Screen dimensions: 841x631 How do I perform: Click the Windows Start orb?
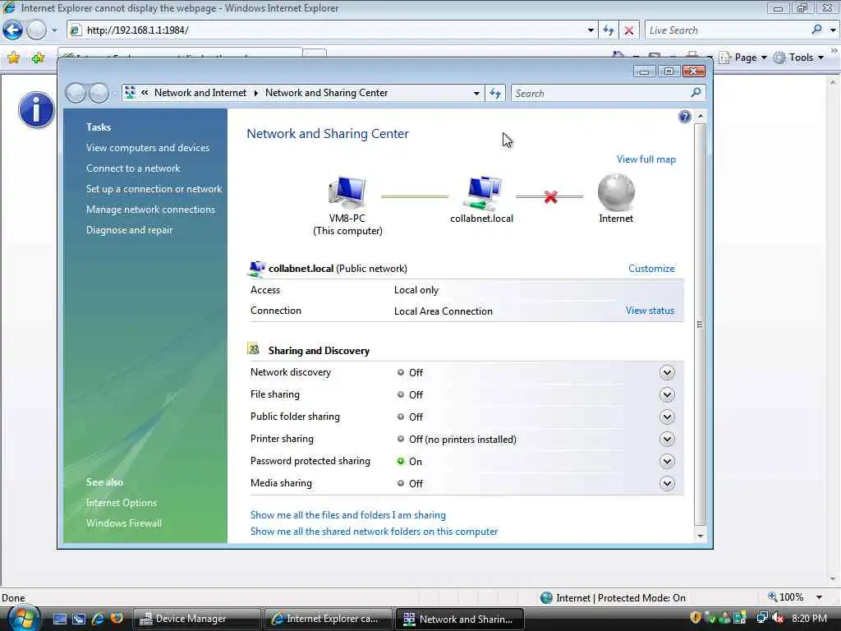24,618
